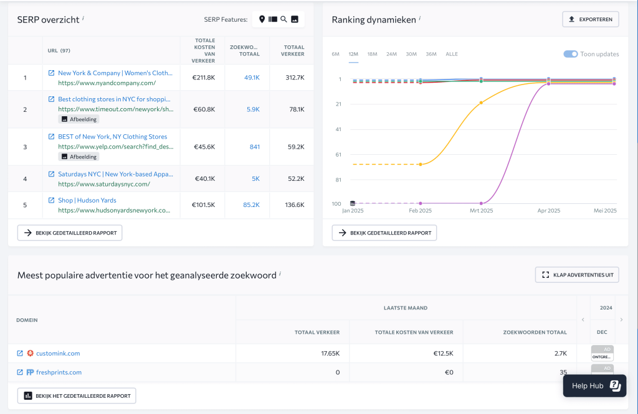Click Bekijk gedetailleerd rapport under SERP overzicht
Image resolution: width=638 pixels, height=414 pixels.
70,233
